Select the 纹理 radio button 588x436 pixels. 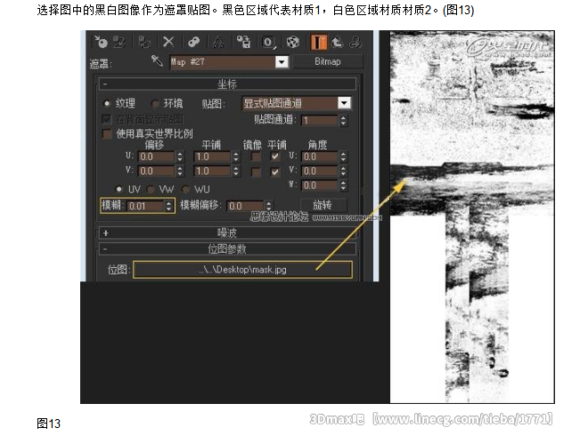click(x=107, y=103)
